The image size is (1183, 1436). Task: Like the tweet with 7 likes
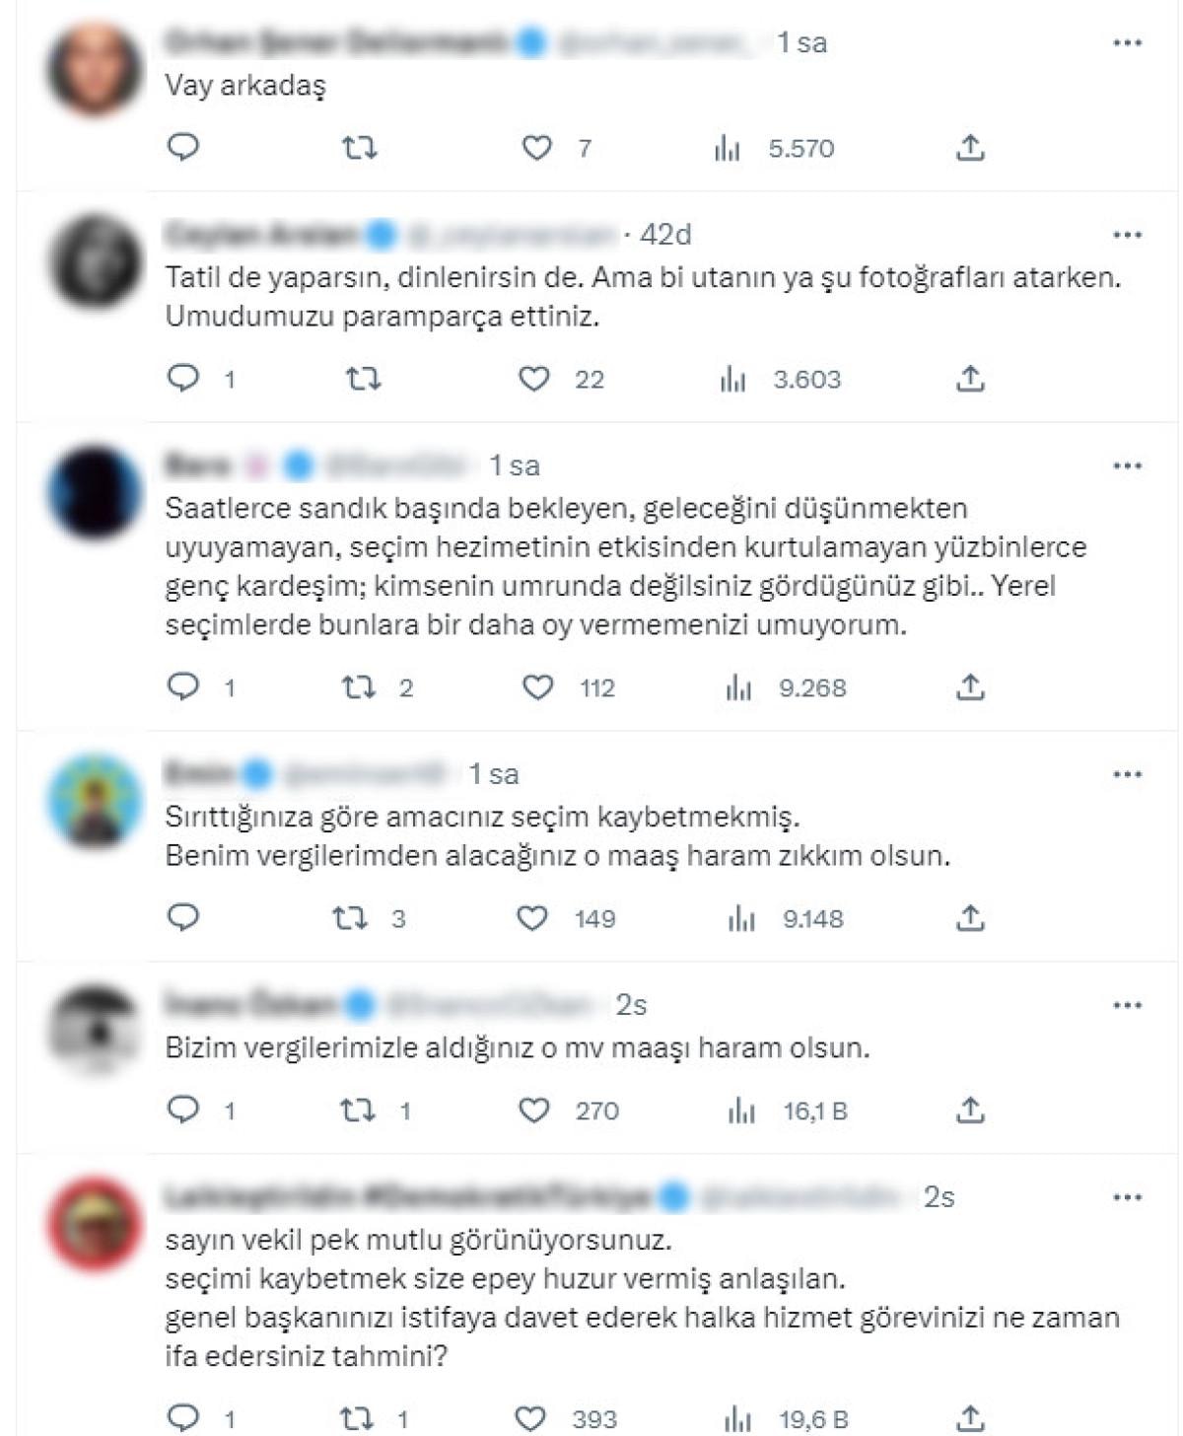click(536, 149)
